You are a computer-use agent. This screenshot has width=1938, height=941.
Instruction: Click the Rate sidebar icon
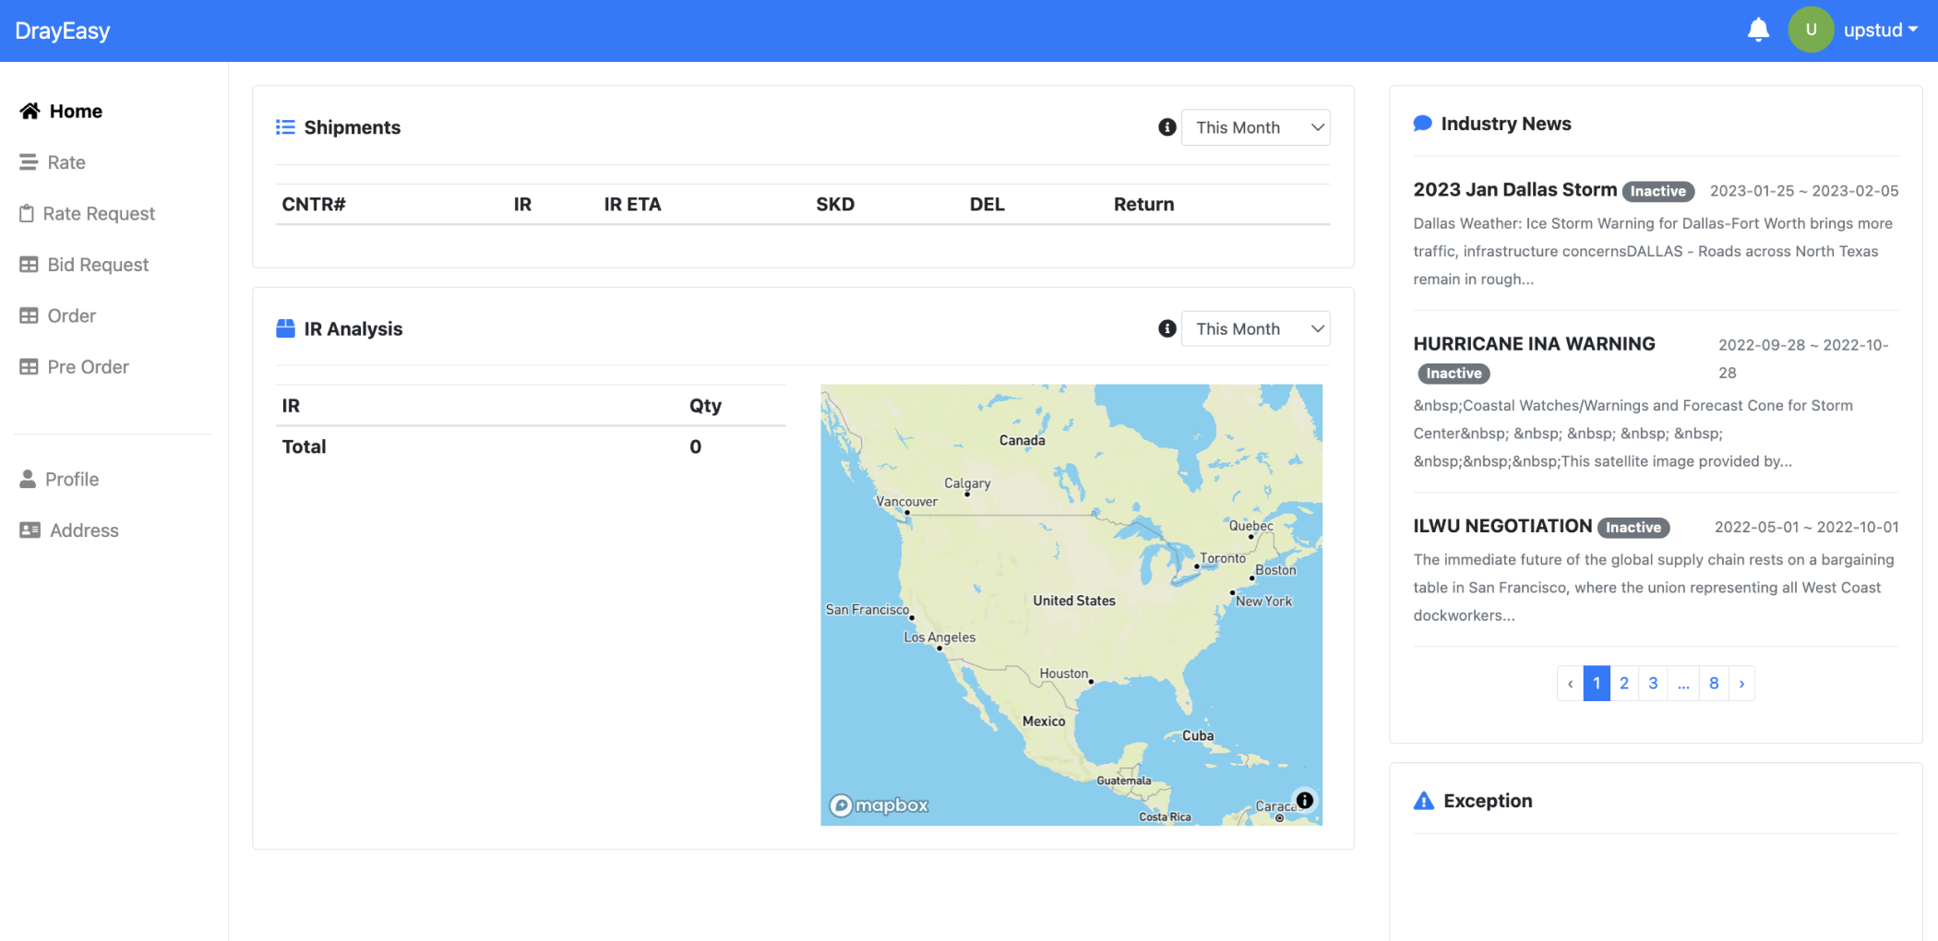(29, 162)
